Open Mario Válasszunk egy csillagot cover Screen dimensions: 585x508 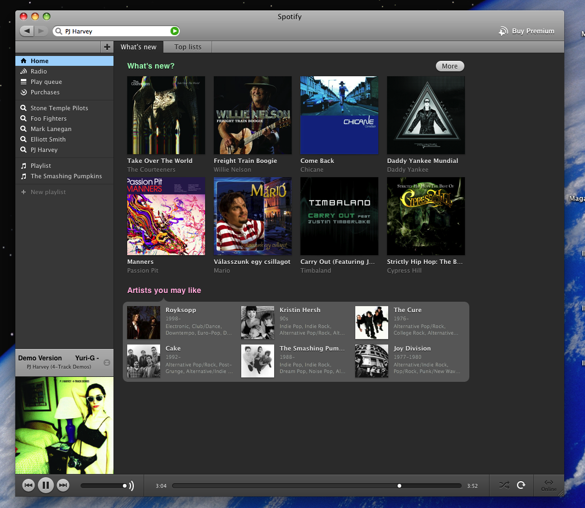coord(253,216)
